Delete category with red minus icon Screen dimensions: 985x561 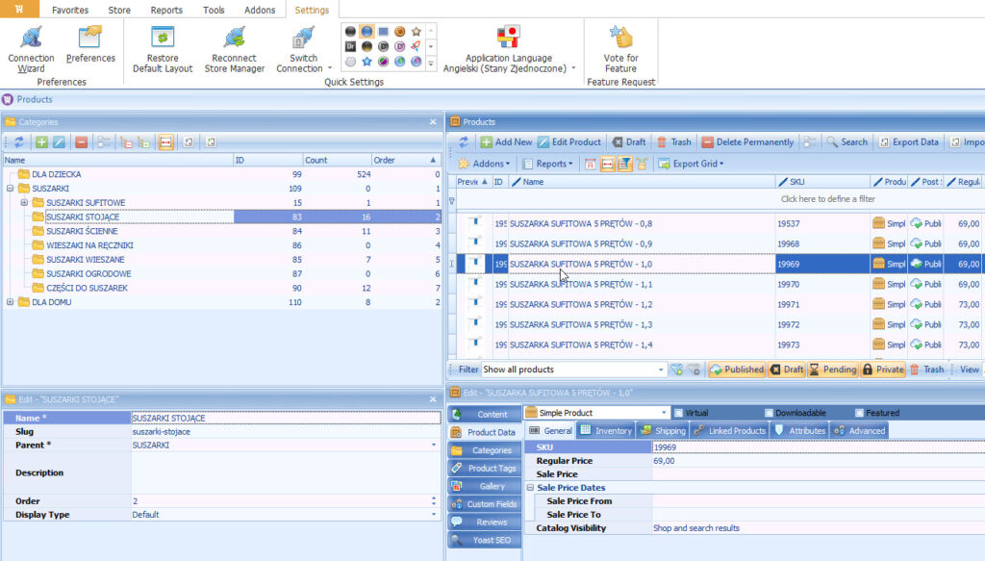[x=81, y=142]
